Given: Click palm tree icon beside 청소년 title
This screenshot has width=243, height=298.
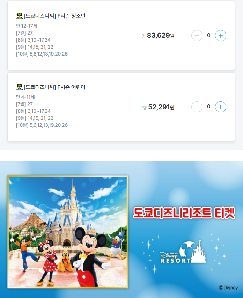Looking at the screenshot, I should point(20,16).
